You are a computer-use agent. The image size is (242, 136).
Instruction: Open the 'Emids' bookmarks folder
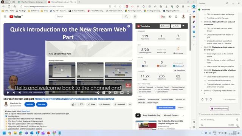coord(44,11)
